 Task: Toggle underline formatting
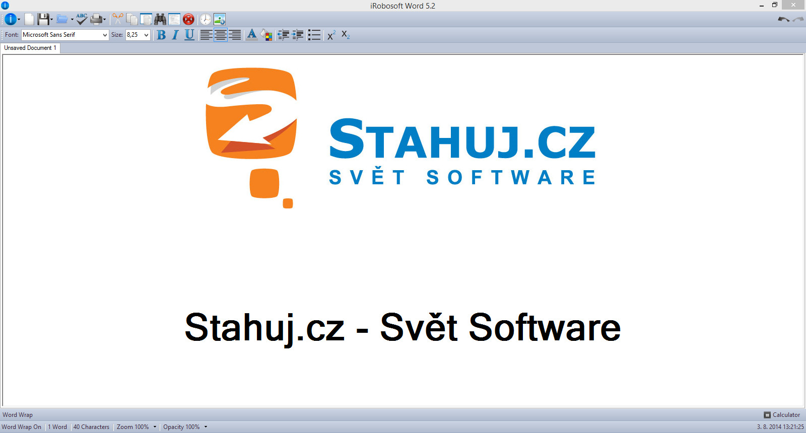[189, 35]
